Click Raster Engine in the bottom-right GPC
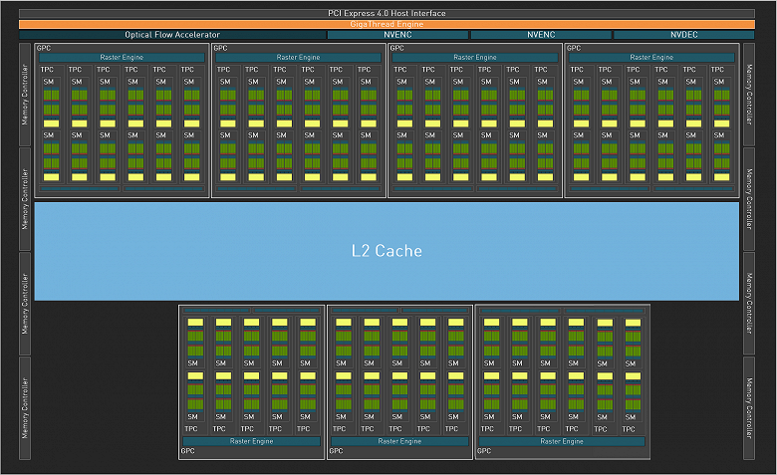777x475 pixels. point(562,440)
